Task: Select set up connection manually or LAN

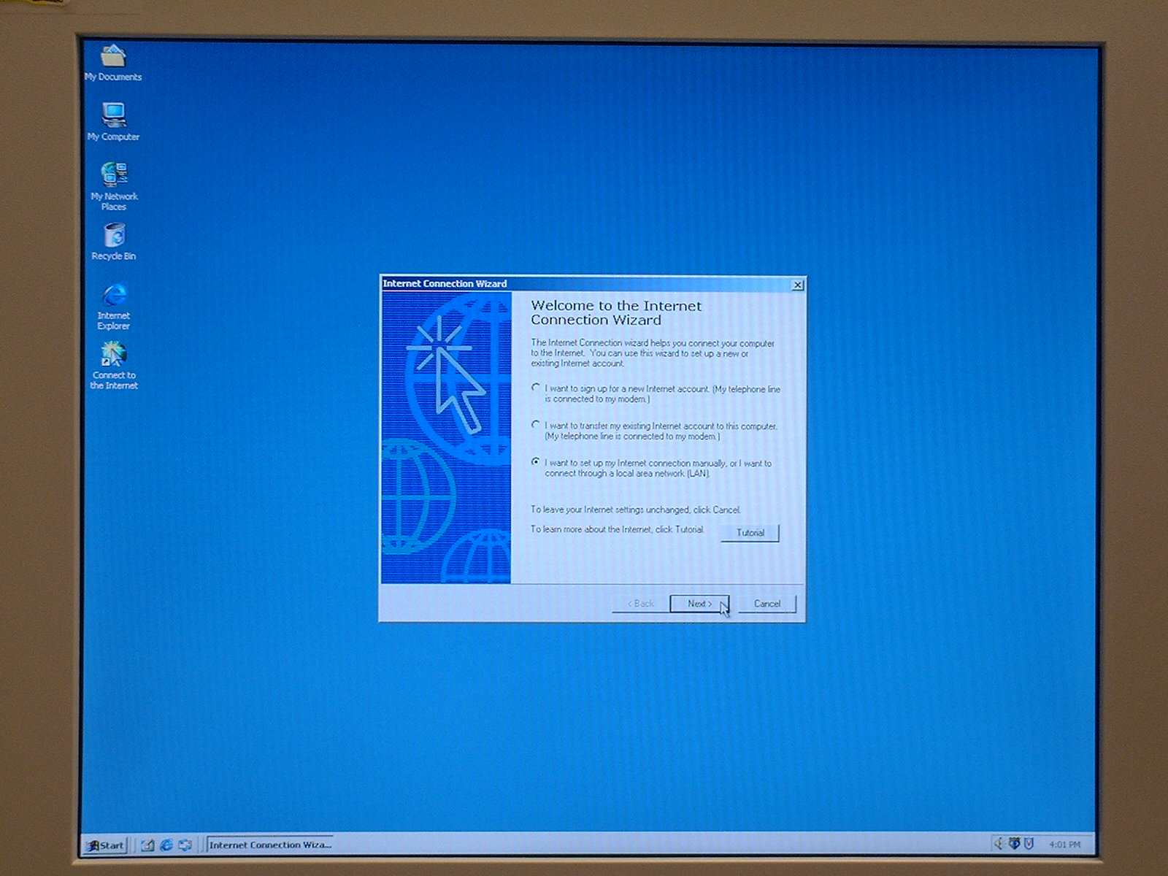Action: (x=536, y=462)
